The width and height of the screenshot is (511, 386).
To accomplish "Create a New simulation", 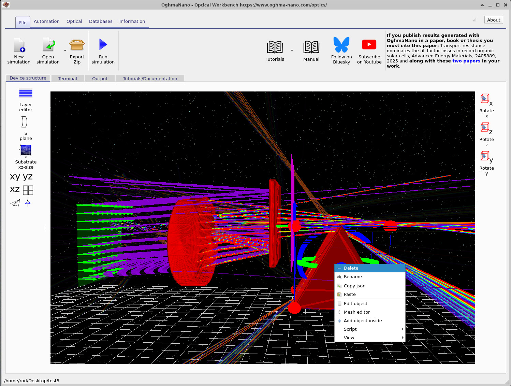I will [19, 51].
